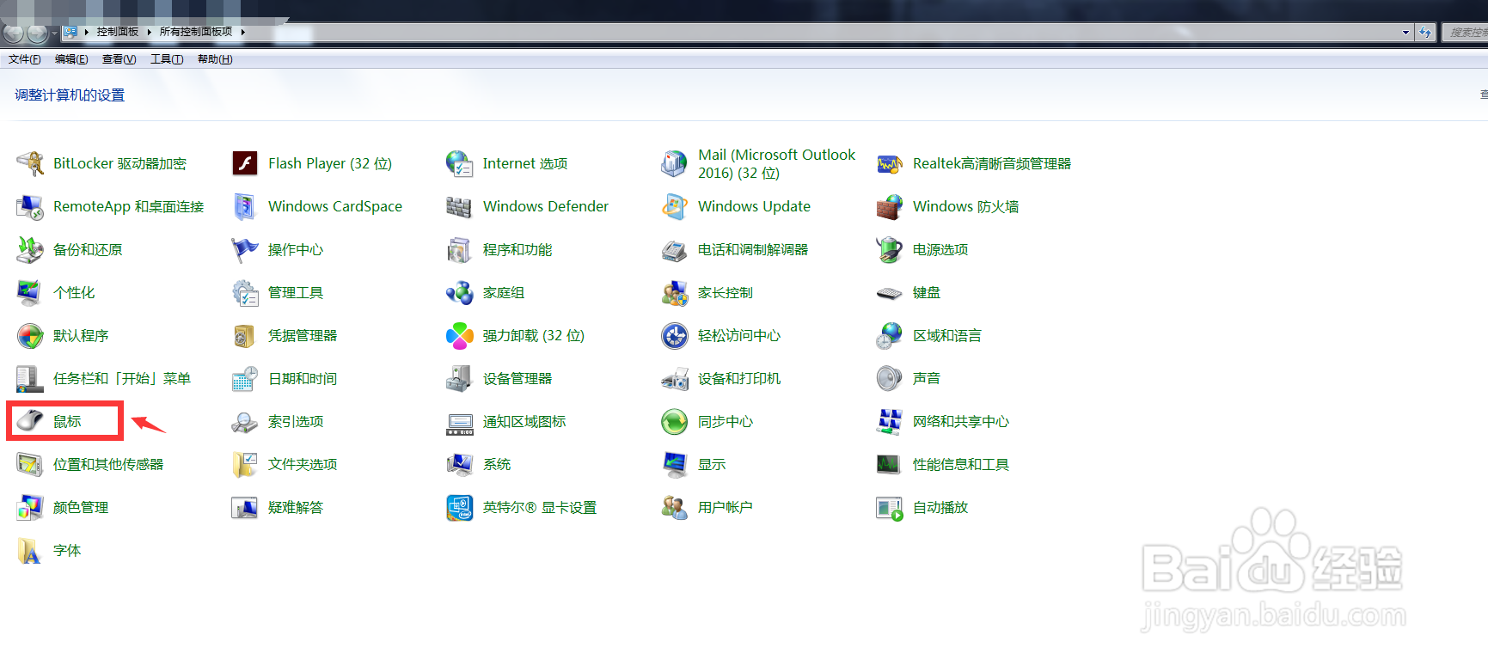Open the 自动播放 link

pos(940,507)
